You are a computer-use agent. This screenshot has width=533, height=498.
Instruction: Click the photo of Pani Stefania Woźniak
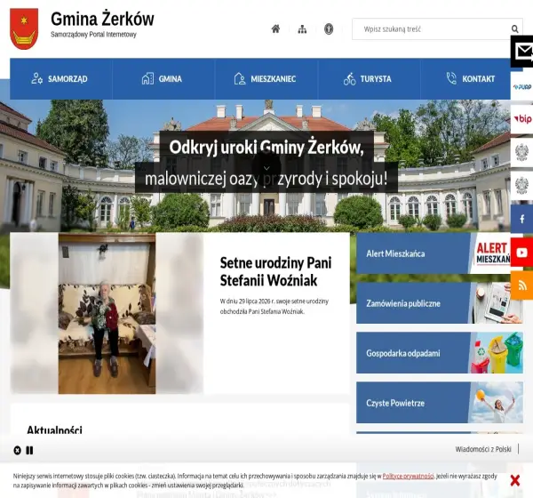click(x=107, y=313)
